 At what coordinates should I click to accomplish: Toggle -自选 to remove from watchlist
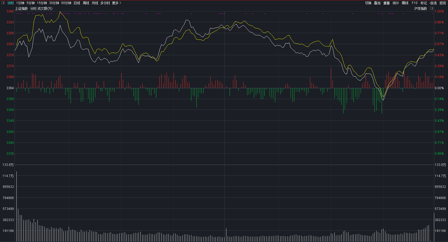click(433, 3)
